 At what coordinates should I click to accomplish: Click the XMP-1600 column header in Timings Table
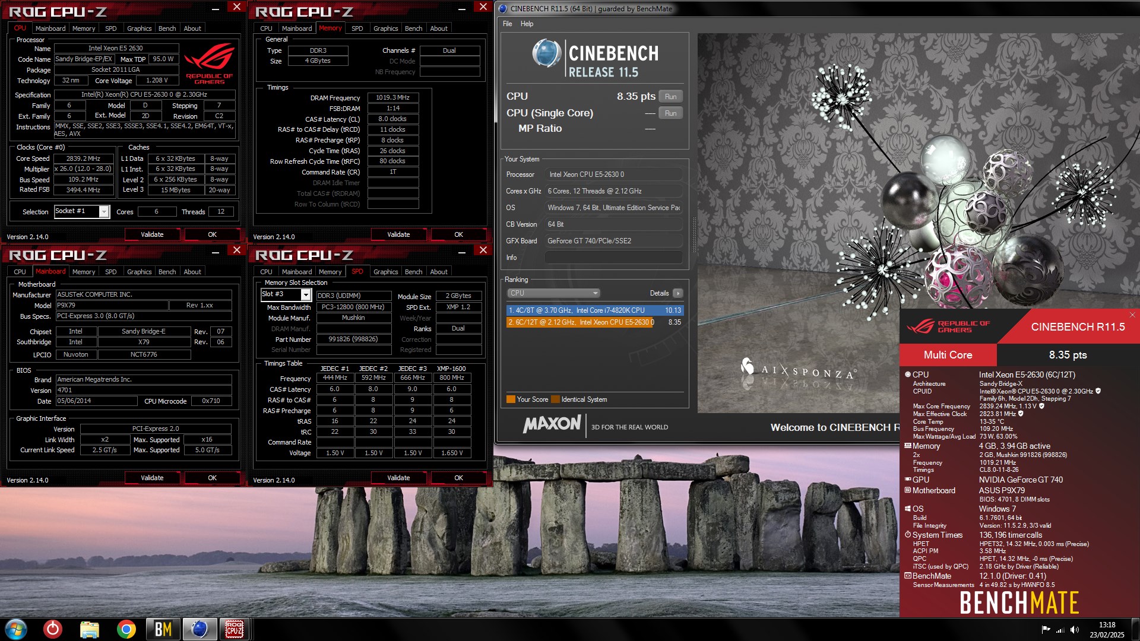coord(451,369)
